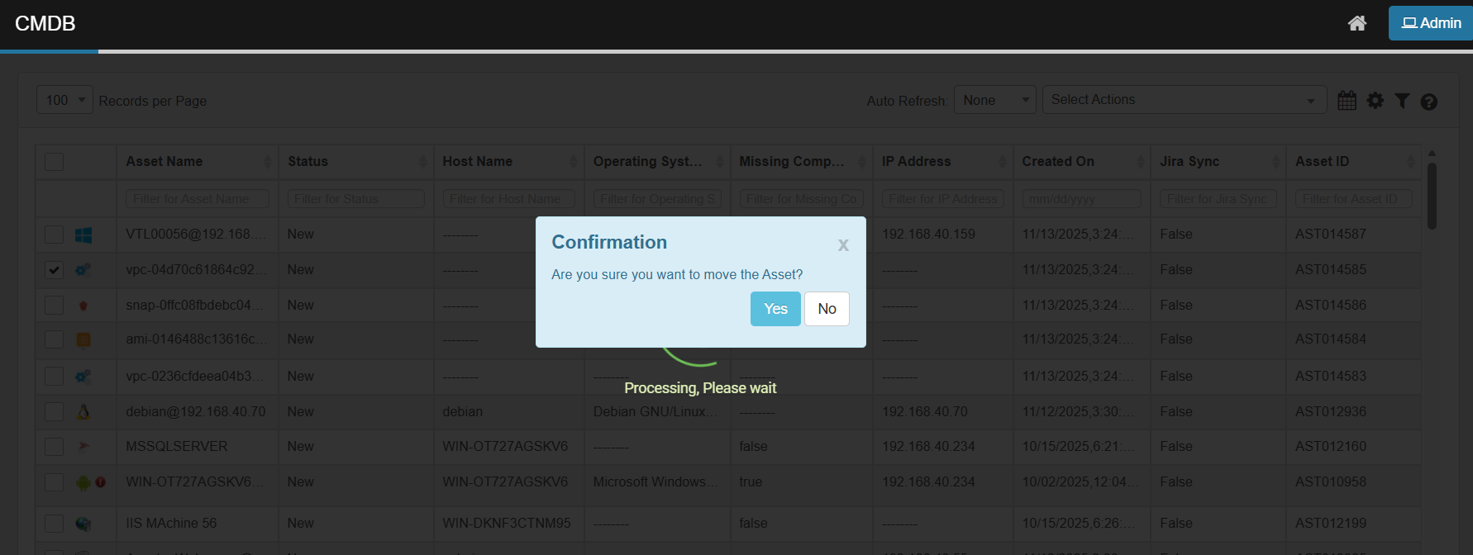This screenshot has width=1473, height=555.
Task: Click the Windows icon for VTL00056 asset
Action: coord(83,235)
